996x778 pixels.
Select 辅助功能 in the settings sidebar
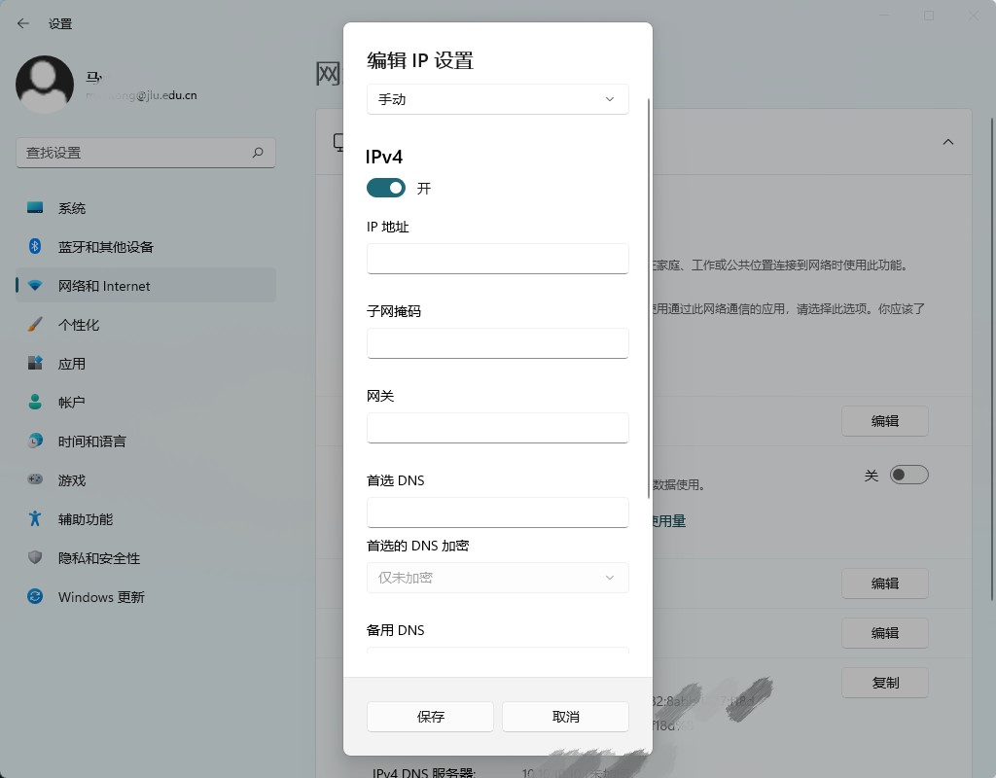86,519
